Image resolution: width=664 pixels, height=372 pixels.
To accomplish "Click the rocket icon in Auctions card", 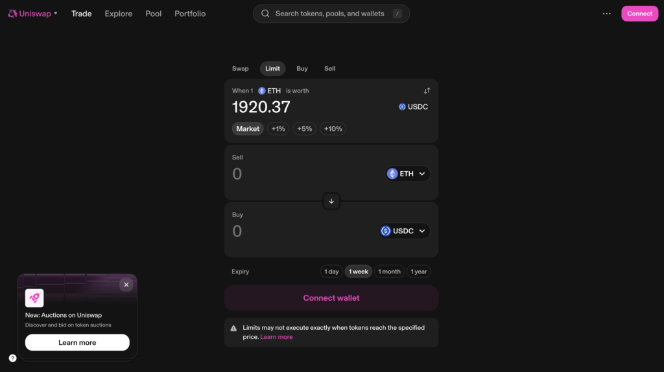I will tap(34, 297).
